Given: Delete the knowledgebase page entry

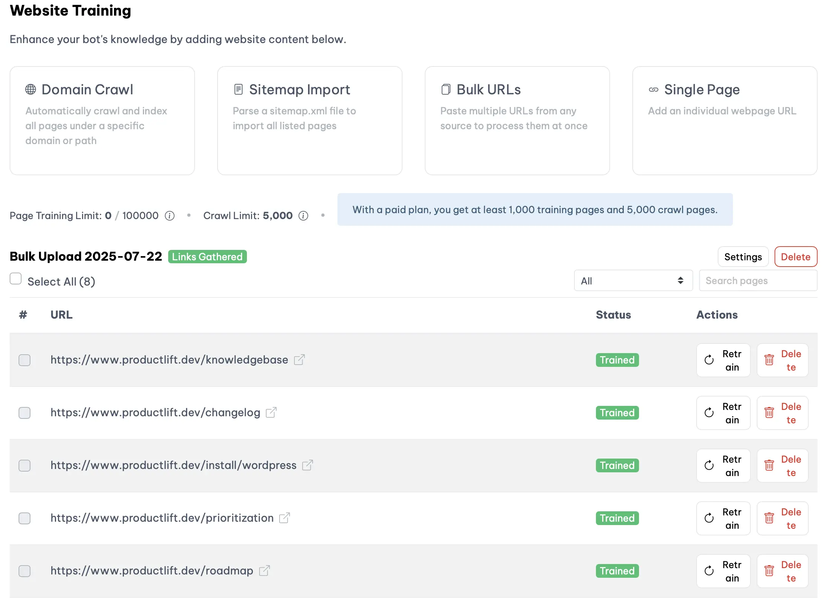Looking at the screenshot, I should 783,360.
